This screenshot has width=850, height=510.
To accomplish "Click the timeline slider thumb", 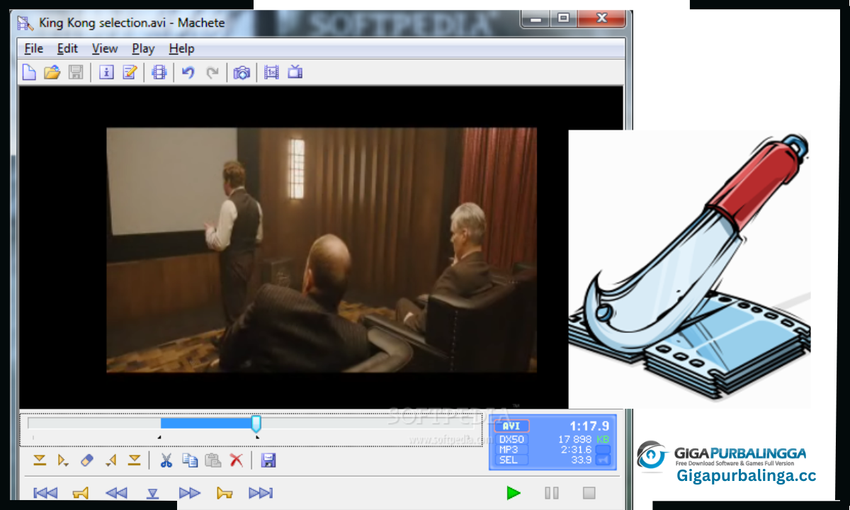I will pos(256,424).
